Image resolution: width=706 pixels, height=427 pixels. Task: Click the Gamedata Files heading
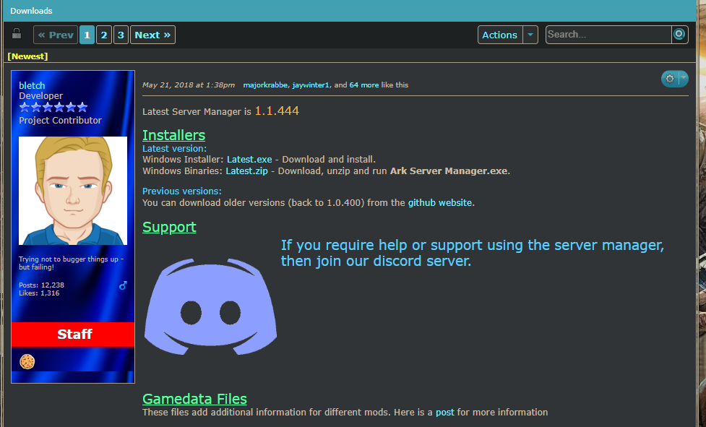click(x=194, y=399)
